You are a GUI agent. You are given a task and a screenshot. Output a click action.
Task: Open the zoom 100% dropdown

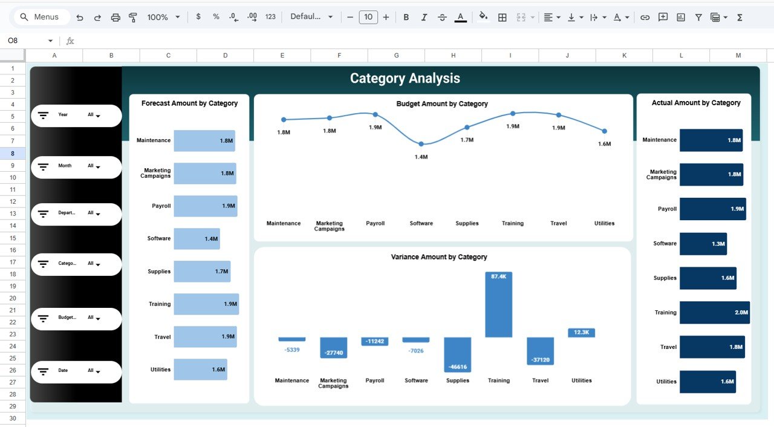[164, 17]
